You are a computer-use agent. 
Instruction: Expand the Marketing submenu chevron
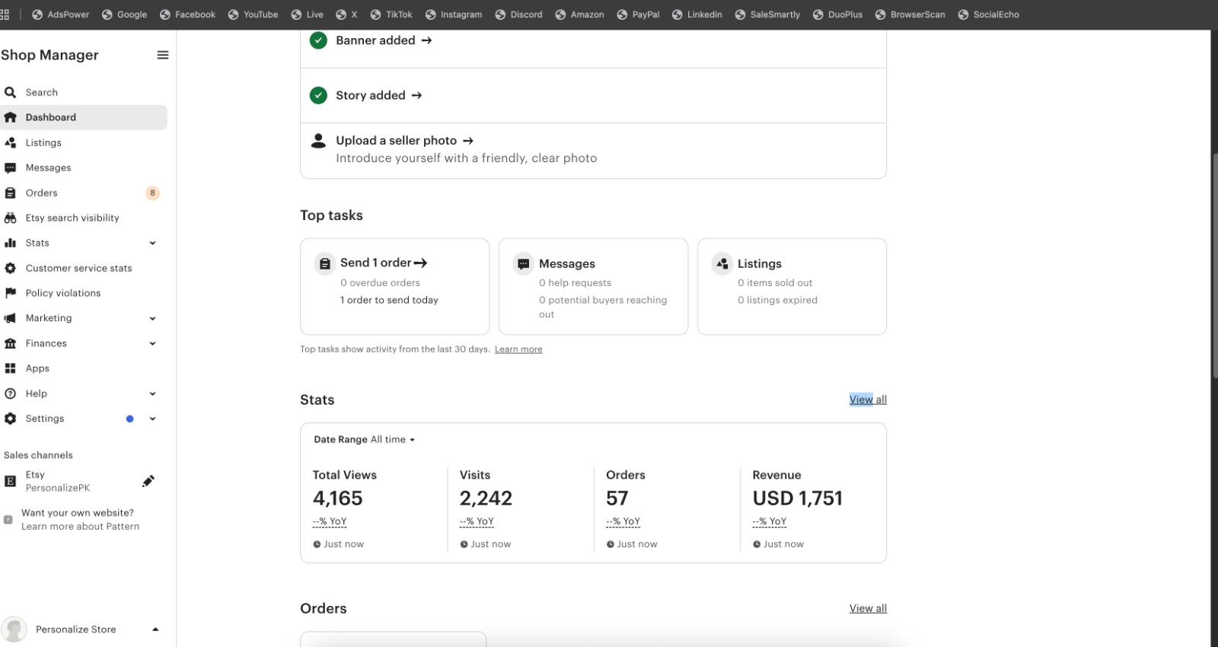coord(152,318)
